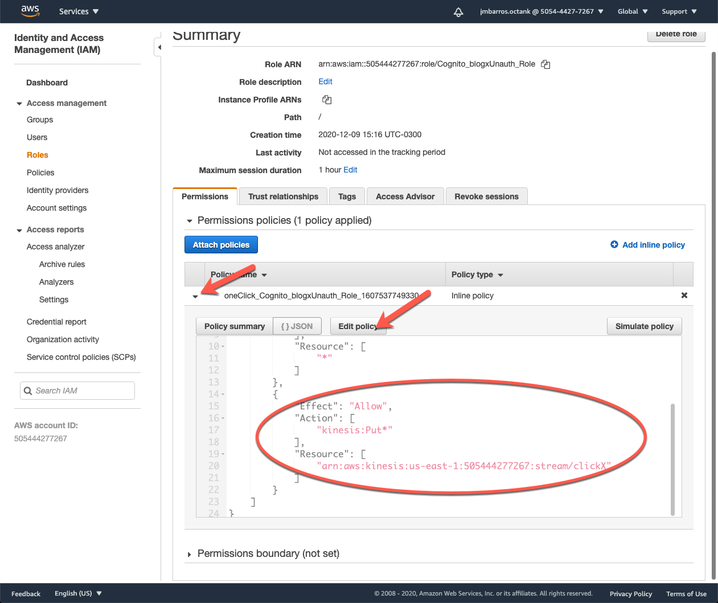Open Account settings in the sidebar
Screen dimensions: 718x603
pos(56,208)
